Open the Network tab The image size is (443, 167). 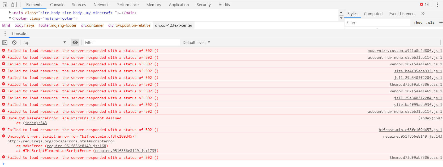tap(101, 5)
